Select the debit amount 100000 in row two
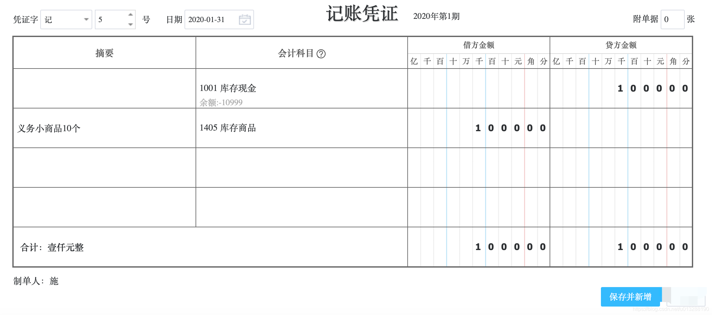The width and height of the screenshot is (712, 315). [x=510, y=128]
